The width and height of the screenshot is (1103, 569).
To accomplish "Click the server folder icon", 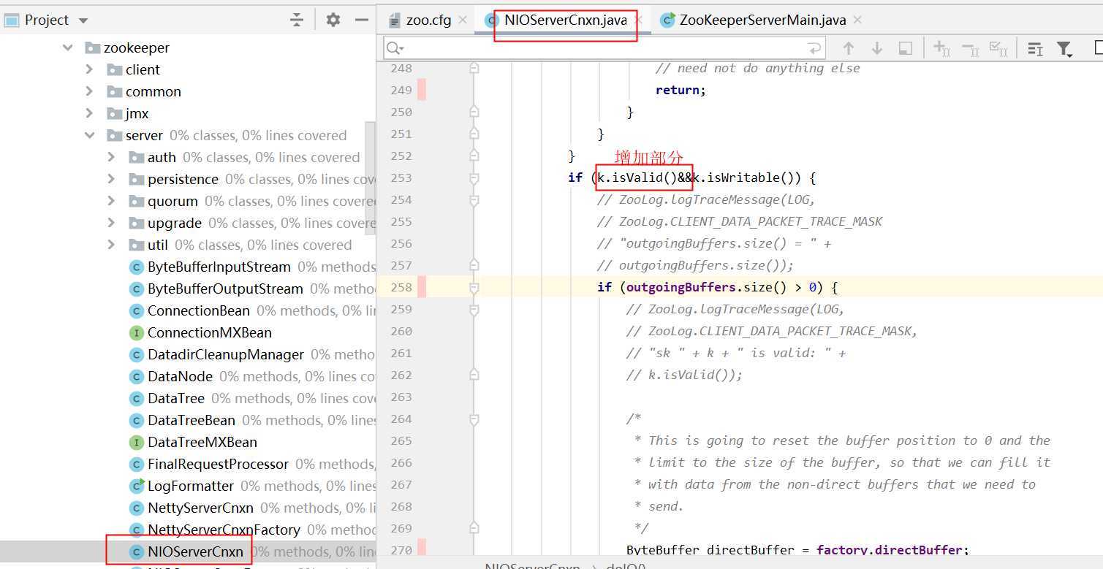I will point(114,135).
